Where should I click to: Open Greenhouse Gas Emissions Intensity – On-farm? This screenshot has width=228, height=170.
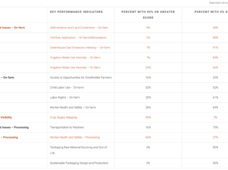[80, 48]
